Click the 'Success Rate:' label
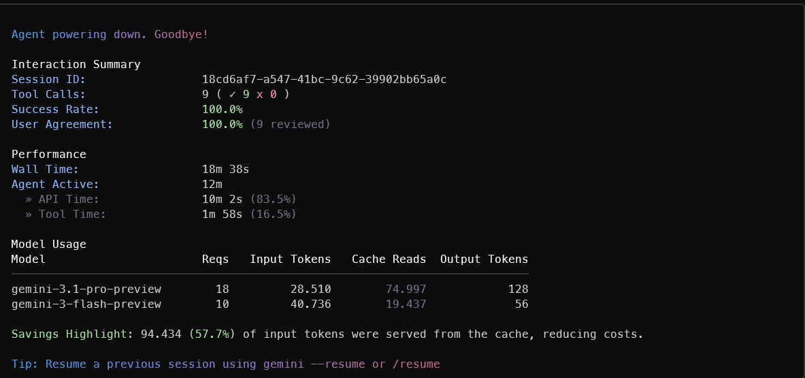The width and height of the screenshot is (805, 378). coord(55,110)
